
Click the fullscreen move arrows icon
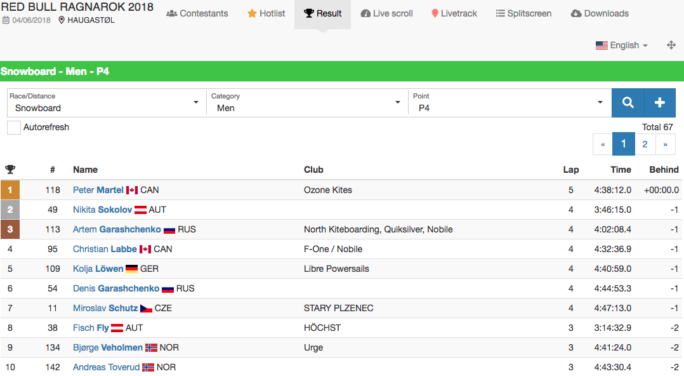671,45
